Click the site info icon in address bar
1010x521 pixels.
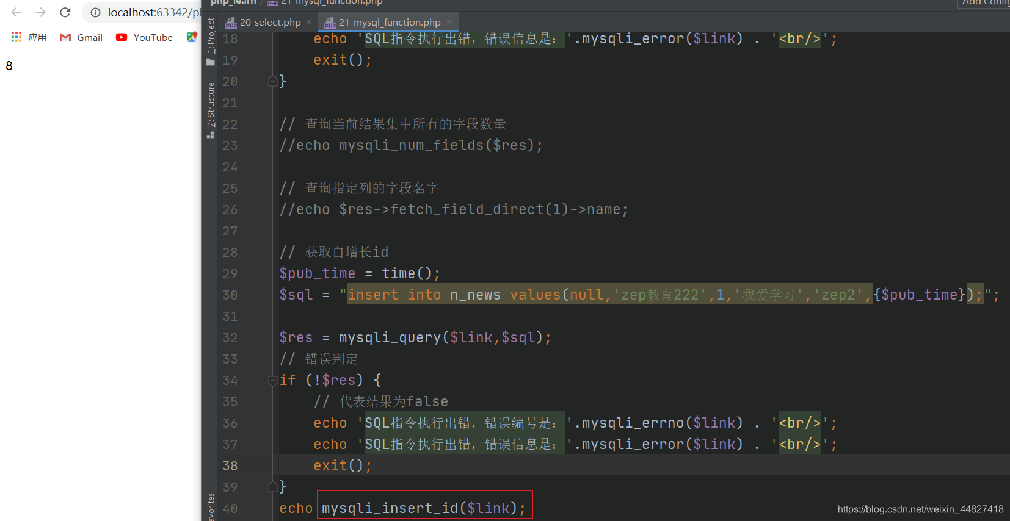[96, 12]
